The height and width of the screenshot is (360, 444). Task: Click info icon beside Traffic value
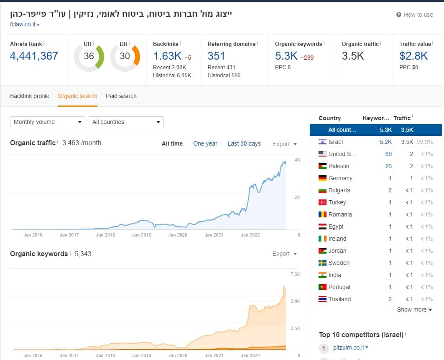click(433, 43)
